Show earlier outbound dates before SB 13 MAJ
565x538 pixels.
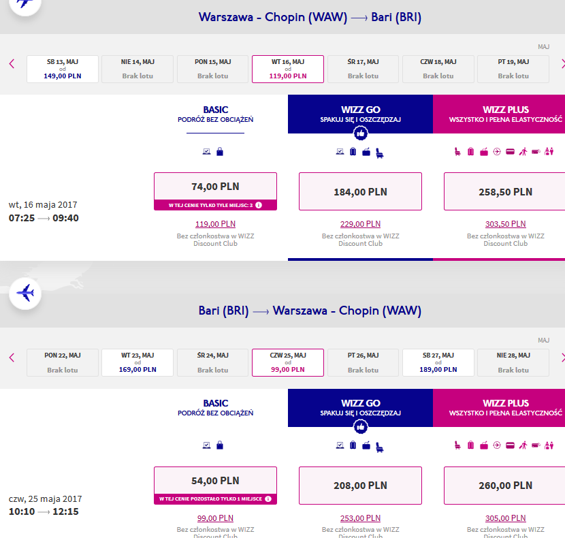[12, 64]
